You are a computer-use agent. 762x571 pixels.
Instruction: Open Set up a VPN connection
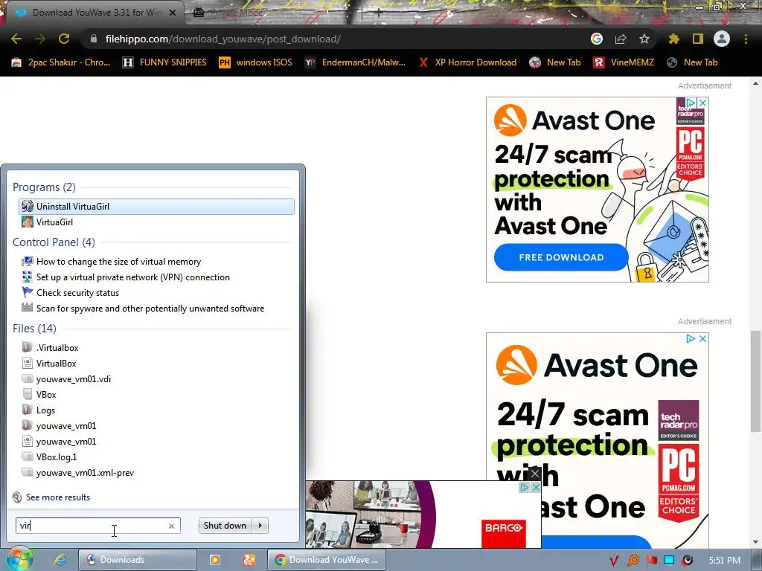tap(156, 277)
